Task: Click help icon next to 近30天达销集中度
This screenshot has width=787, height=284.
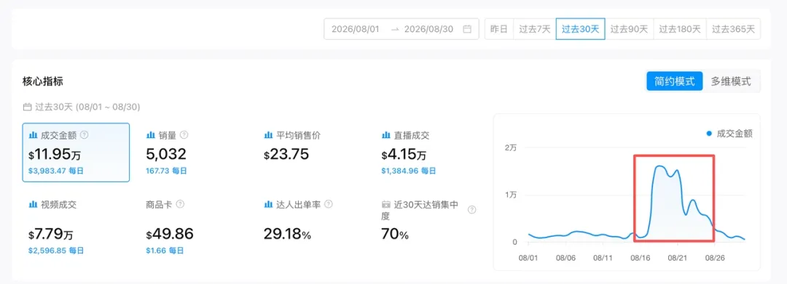Action: [x=471, y=210]
